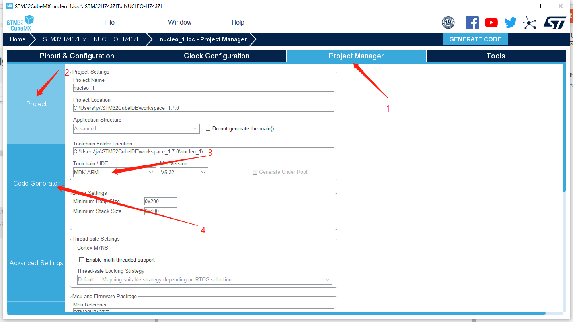The width and height of the screenshot is (573, 322).
Task: Click the Minimum Stack Size field
Action: point(161,211)
